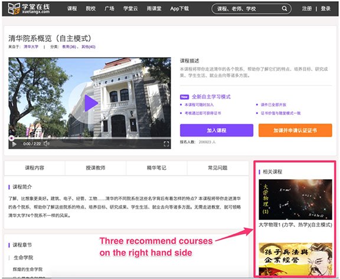Play video using large purple play button

pyautogui.click(x=91, y=103)
